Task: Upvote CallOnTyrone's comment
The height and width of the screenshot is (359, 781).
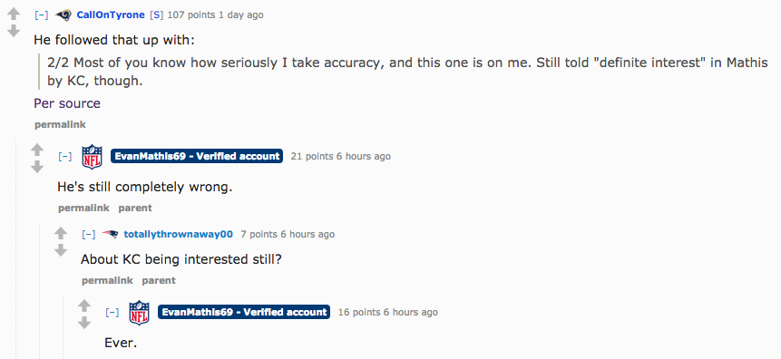Action: point(14,14)
